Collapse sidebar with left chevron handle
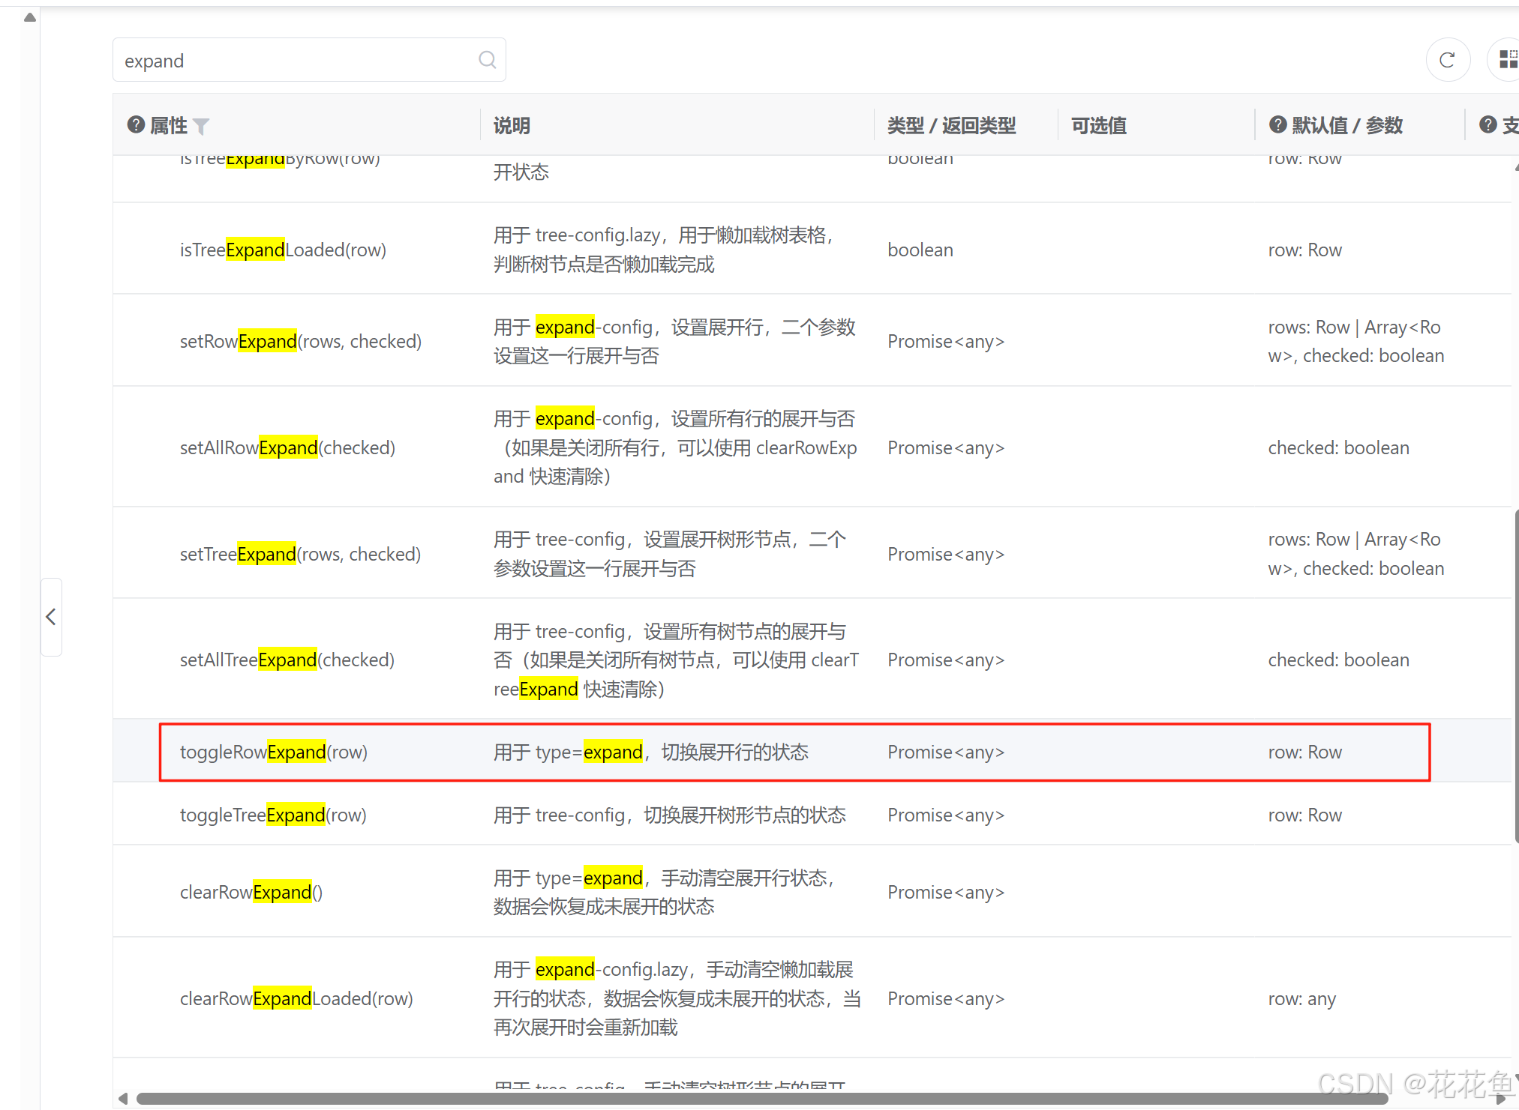This screenshot has height=1110, width=1519. (51, 617)
